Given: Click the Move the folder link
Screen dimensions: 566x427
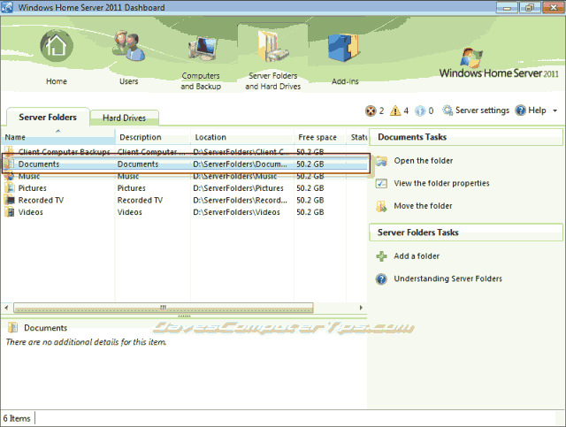Looking at the screenshot, I should (423, 206).
